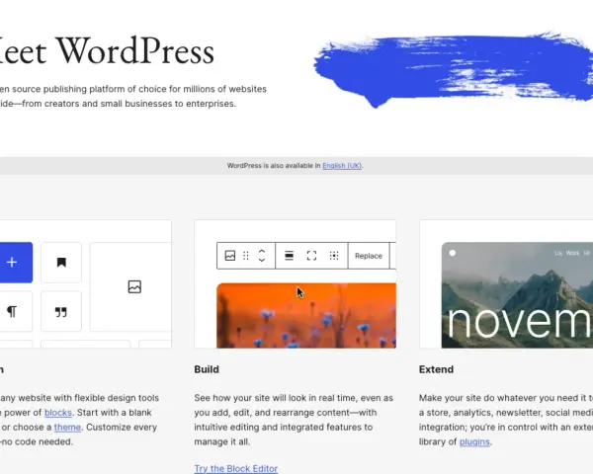Click the drag handle dots in block toolbar

(x=246, y=256)
